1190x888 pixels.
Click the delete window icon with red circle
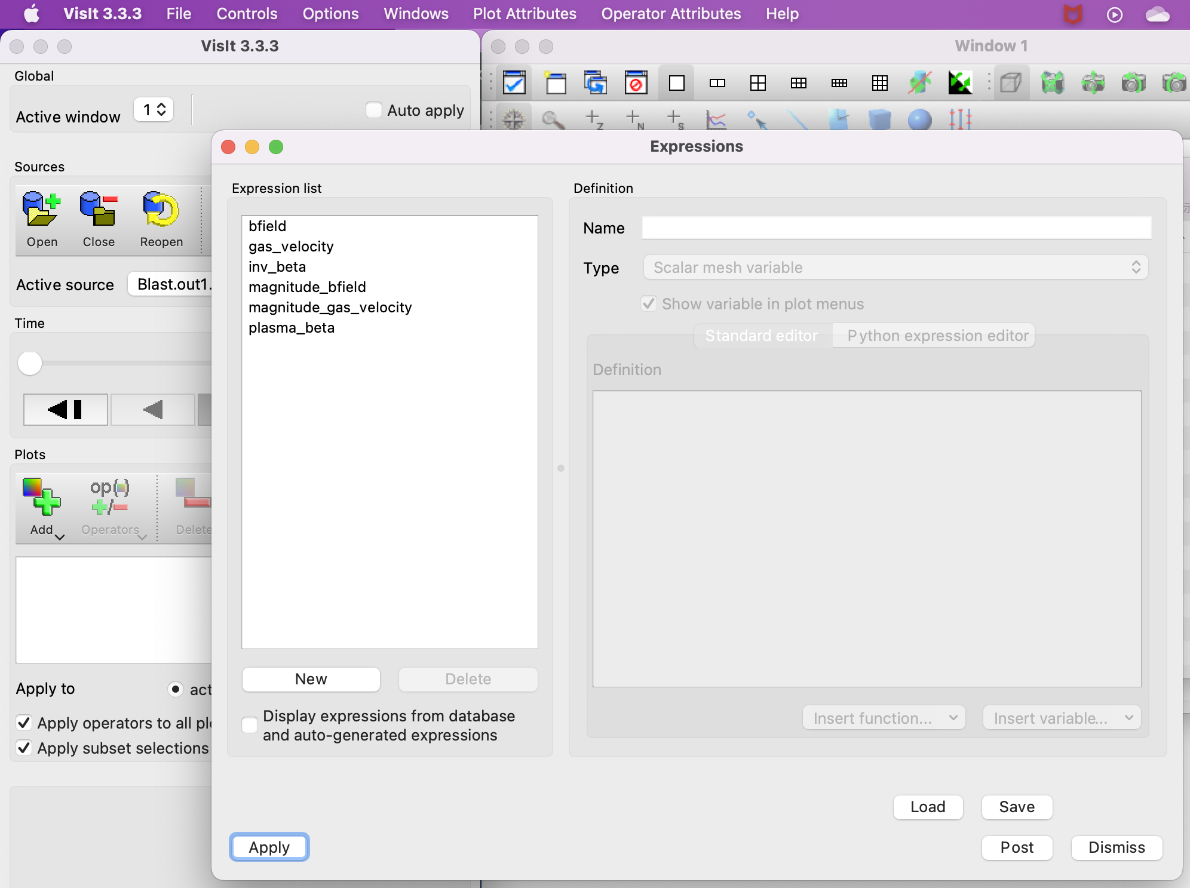[636, 82]
